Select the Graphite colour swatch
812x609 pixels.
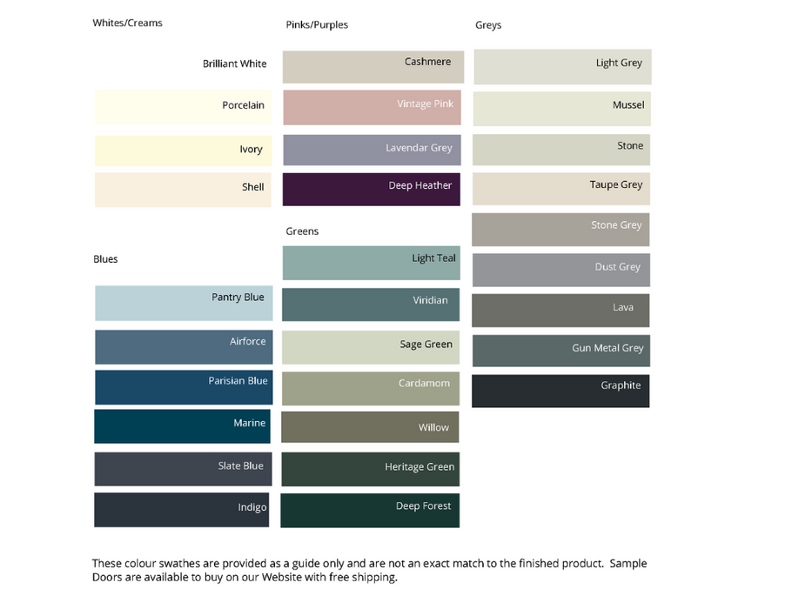pyautogui.click(x=560, y=391)
